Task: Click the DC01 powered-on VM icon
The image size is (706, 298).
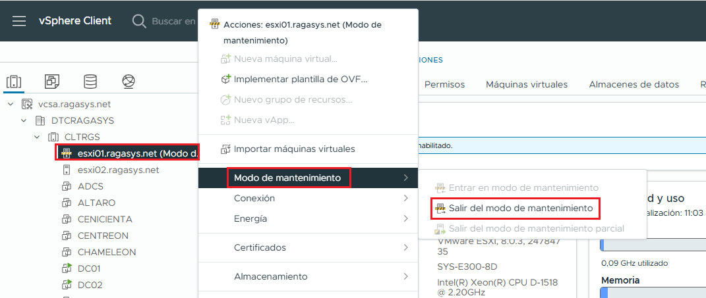Action: 67,268
